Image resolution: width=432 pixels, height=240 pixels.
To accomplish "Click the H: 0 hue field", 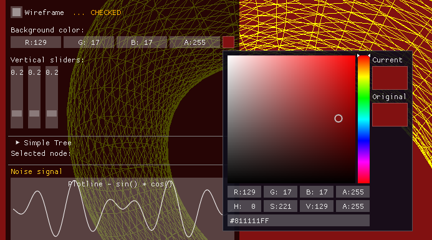I will pyautogui.click(x=244, y=206).
